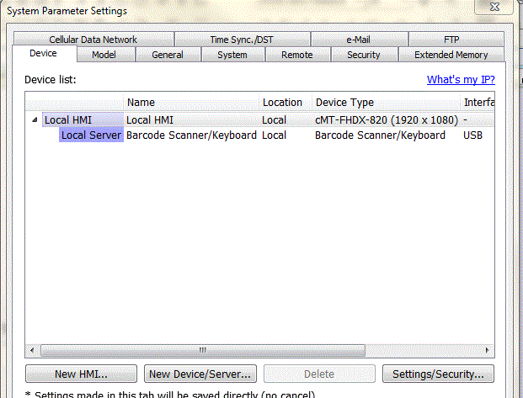Switch to Extended Memory tab

point(451,55)
